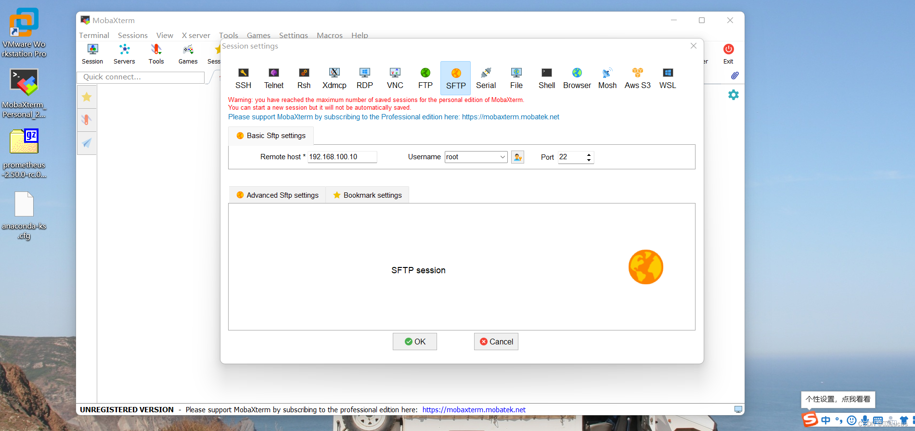The image size is (915, 431).
Task: Close the Session settings dialog
Action: click(x=694, y=46)
